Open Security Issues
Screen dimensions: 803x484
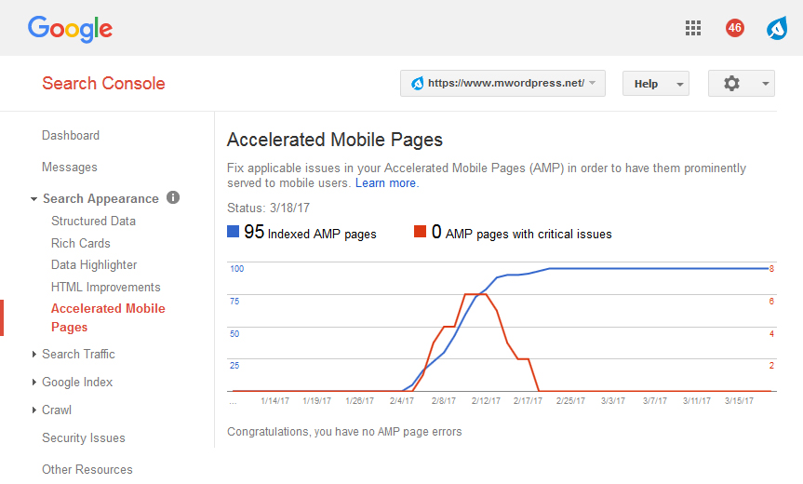point(84,437)
